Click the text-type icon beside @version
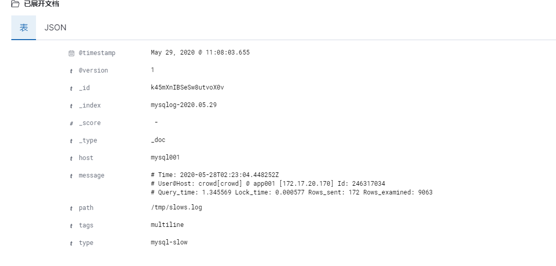Screen dimensions: 556x266 [x=71, y=71]
